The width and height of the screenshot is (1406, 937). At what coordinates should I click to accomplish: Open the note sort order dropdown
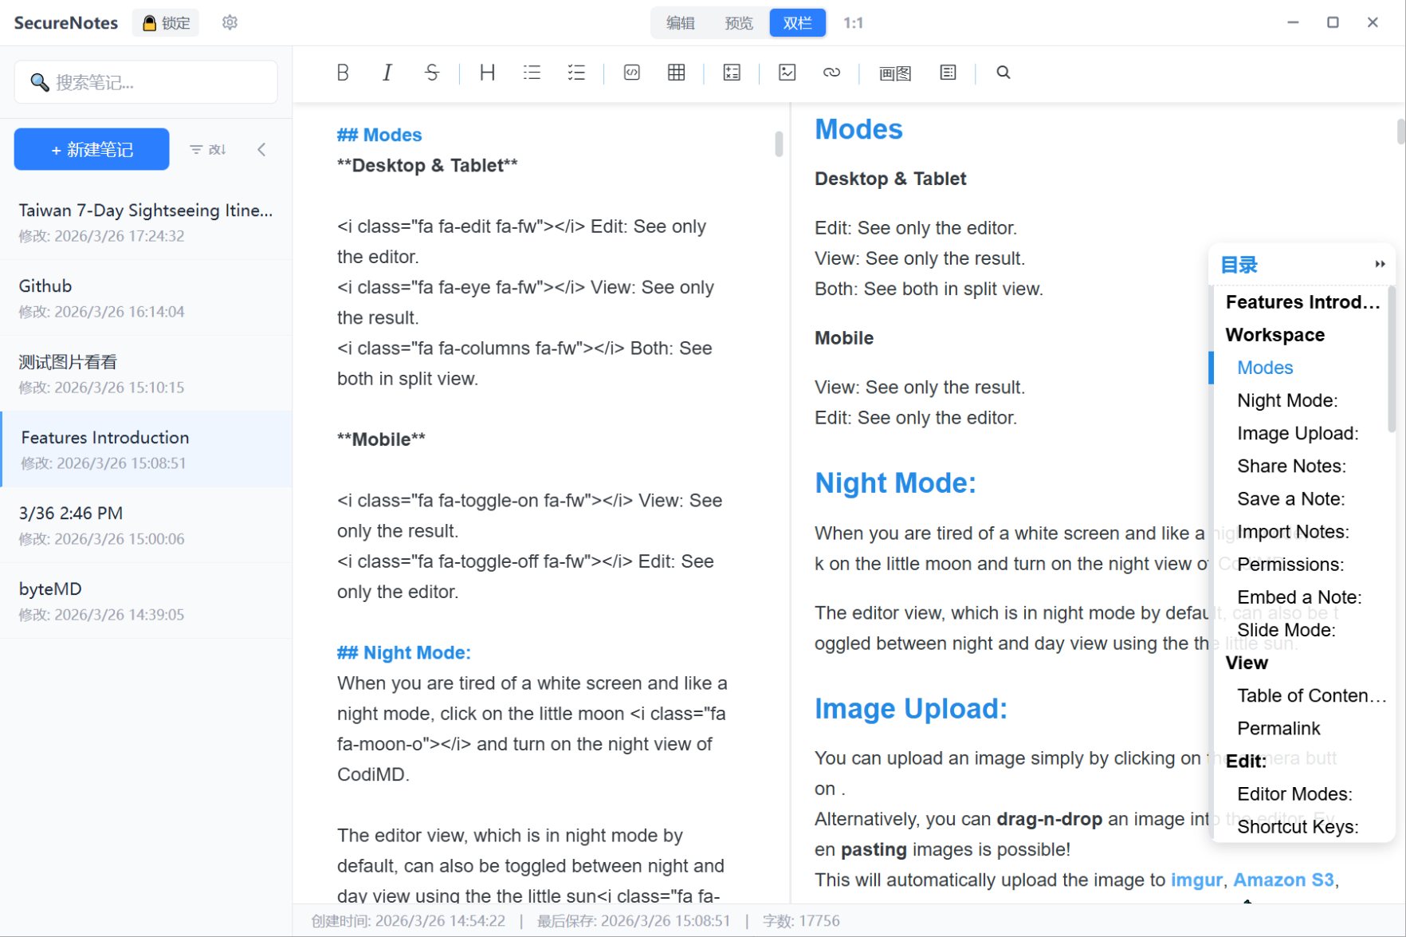click(x=208, y=149)
